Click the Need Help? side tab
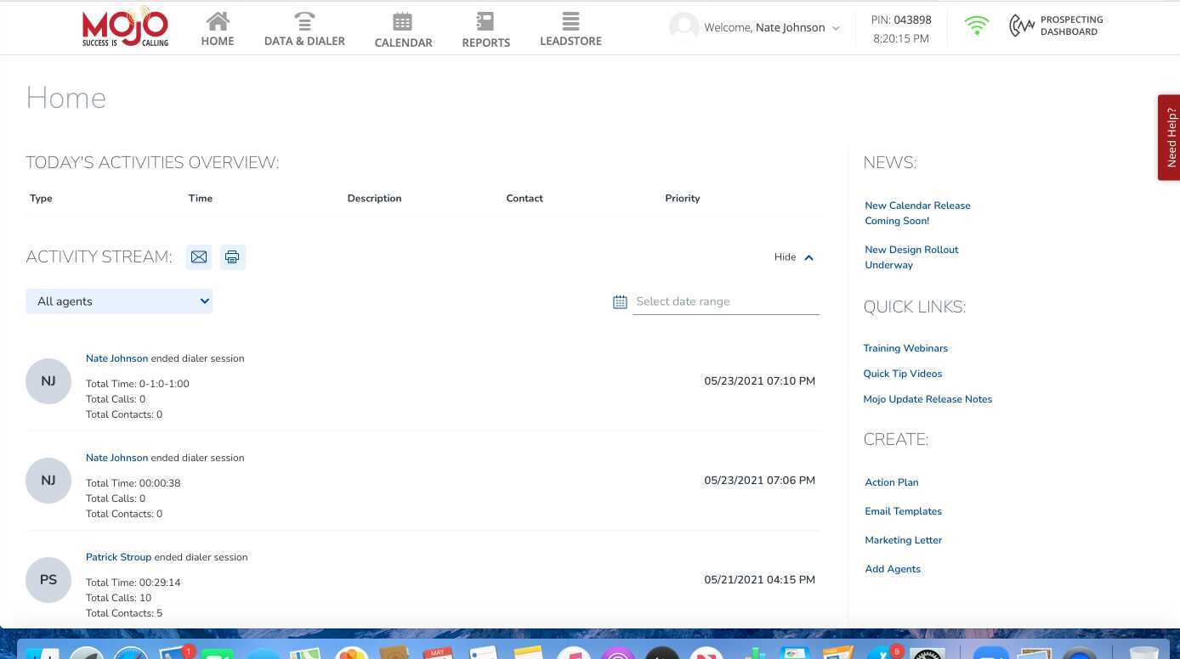1180x659 pixels. (x=1170, y=137)
